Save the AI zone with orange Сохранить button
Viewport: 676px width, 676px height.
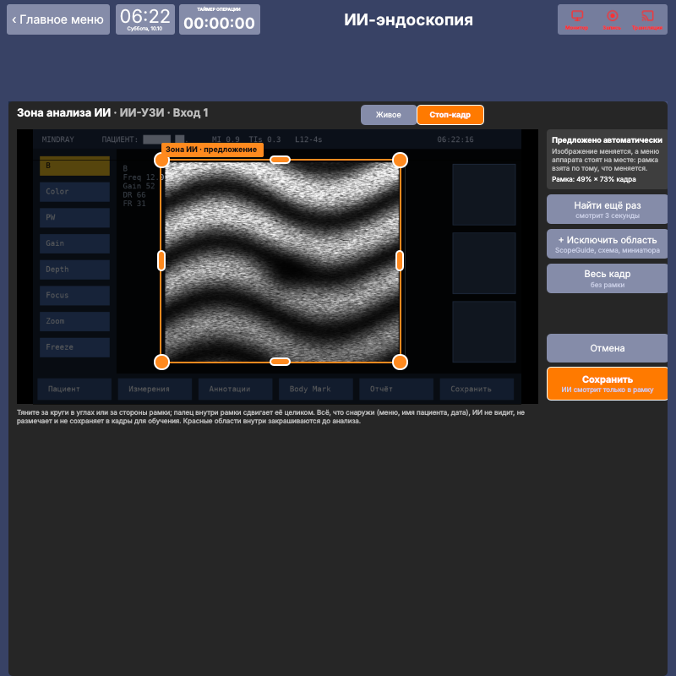point(607,384)
